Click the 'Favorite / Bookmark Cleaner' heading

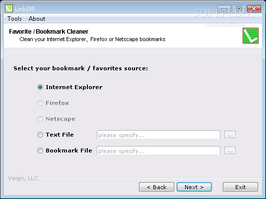click(x=49, y=32)
